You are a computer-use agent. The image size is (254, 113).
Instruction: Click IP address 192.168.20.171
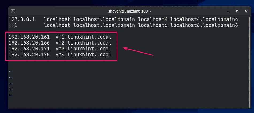(x=29, y=49)
